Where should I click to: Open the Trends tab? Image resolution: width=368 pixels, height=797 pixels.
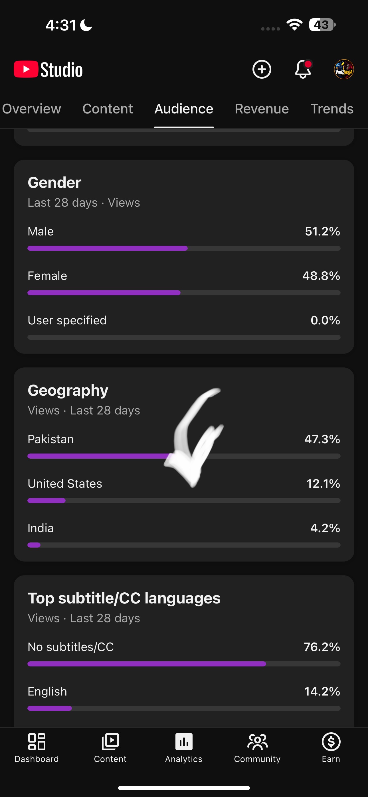[332, 109]
